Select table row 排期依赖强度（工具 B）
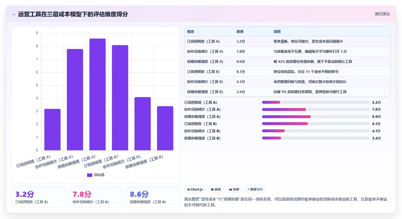The image size is (402, 219). tap(287, 92)
